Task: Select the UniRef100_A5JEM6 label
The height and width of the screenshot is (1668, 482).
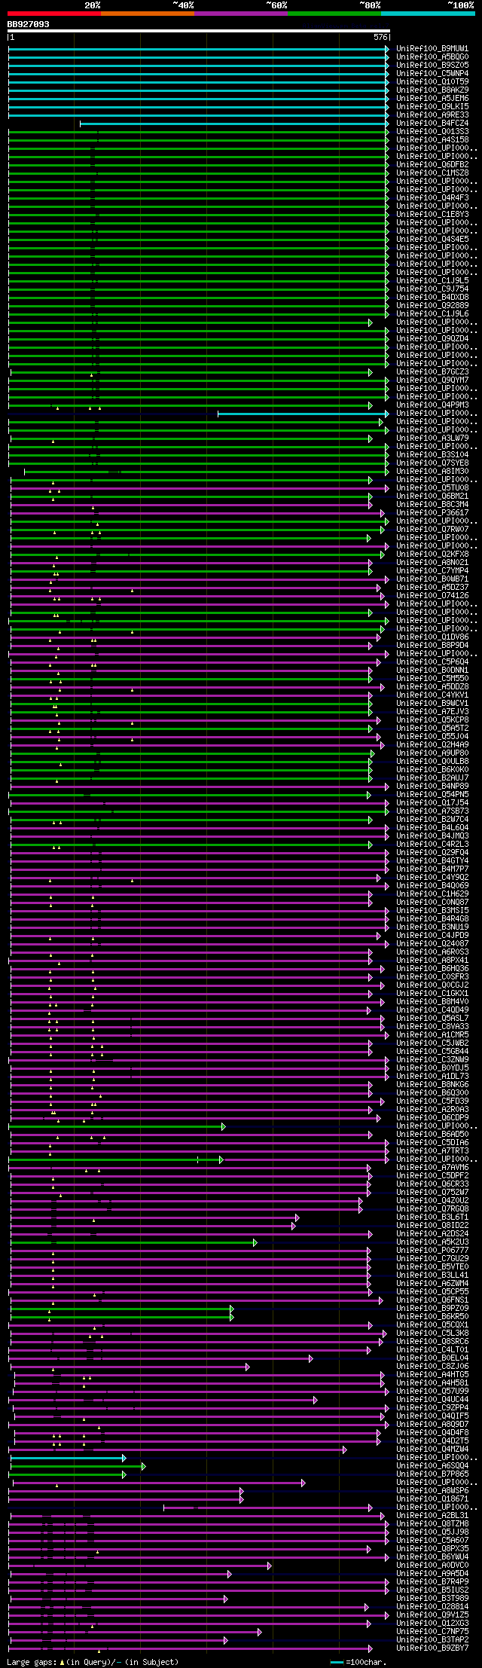Action: coord(432,98)
